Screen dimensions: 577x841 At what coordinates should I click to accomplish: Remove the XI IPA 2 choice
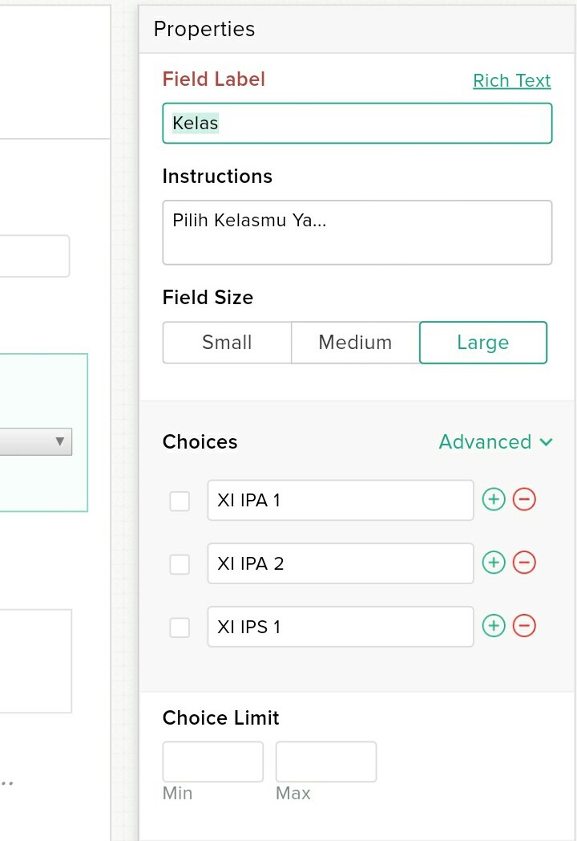pos(524,563)
